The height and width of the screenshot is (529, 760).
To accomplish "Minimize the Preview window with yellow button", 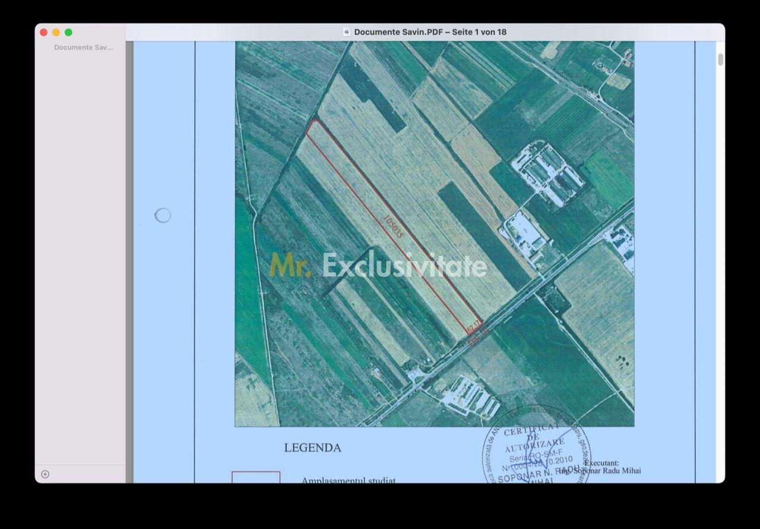I will click(x=56, y=32).
